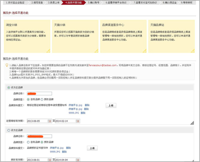Screen dimensions: 200x162
Task: Click corner checkmark on 天猫品牌站 card
Action: (x=193, y=51)
